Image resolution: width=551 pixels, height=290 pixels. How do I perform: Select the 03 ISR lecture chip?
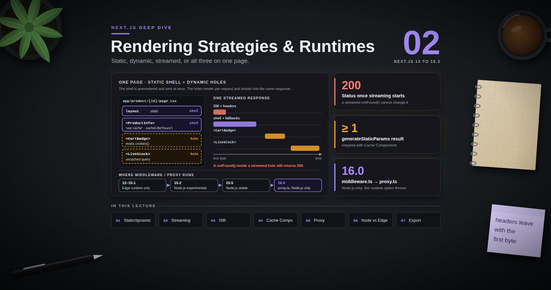point(228,220)
